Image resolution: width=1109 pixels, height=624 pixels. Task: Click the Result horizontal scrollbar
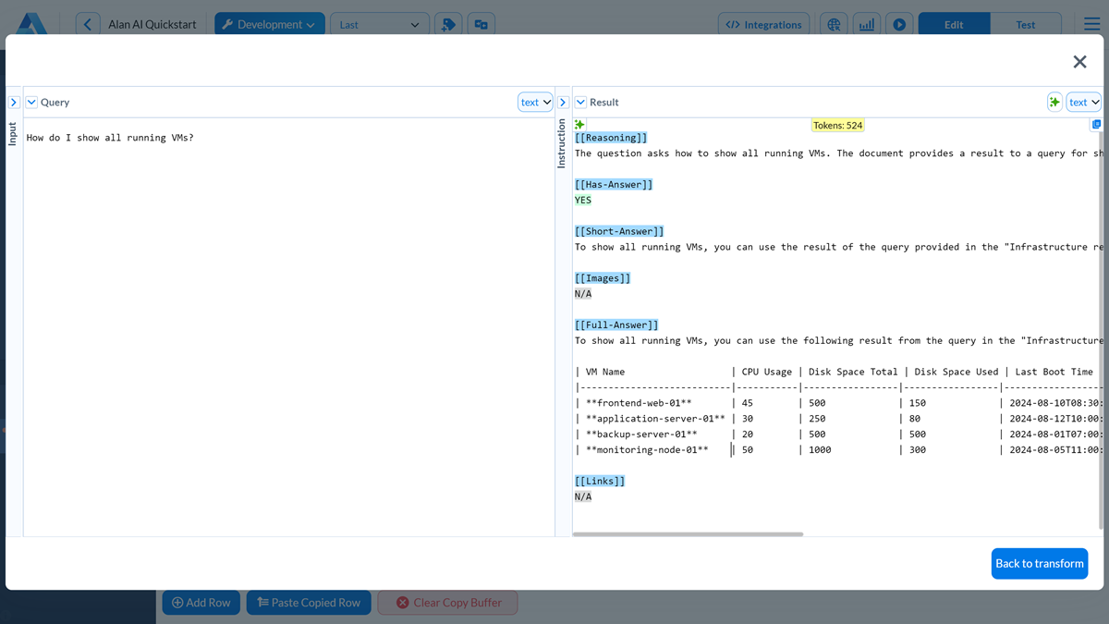[x=688, y=534]
